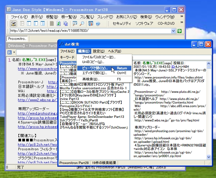This screenshot has width=216, height=178.
Task: Click the preview pane scrollbar thumb
Action: pos(209,68)
